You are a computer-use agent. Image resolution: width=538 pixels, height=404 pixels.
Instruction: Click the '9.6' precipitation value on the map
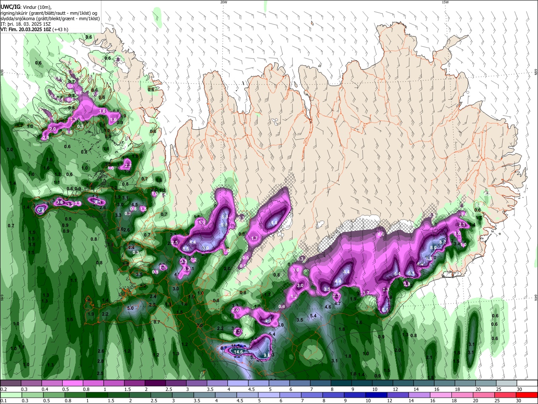point(267,355)
